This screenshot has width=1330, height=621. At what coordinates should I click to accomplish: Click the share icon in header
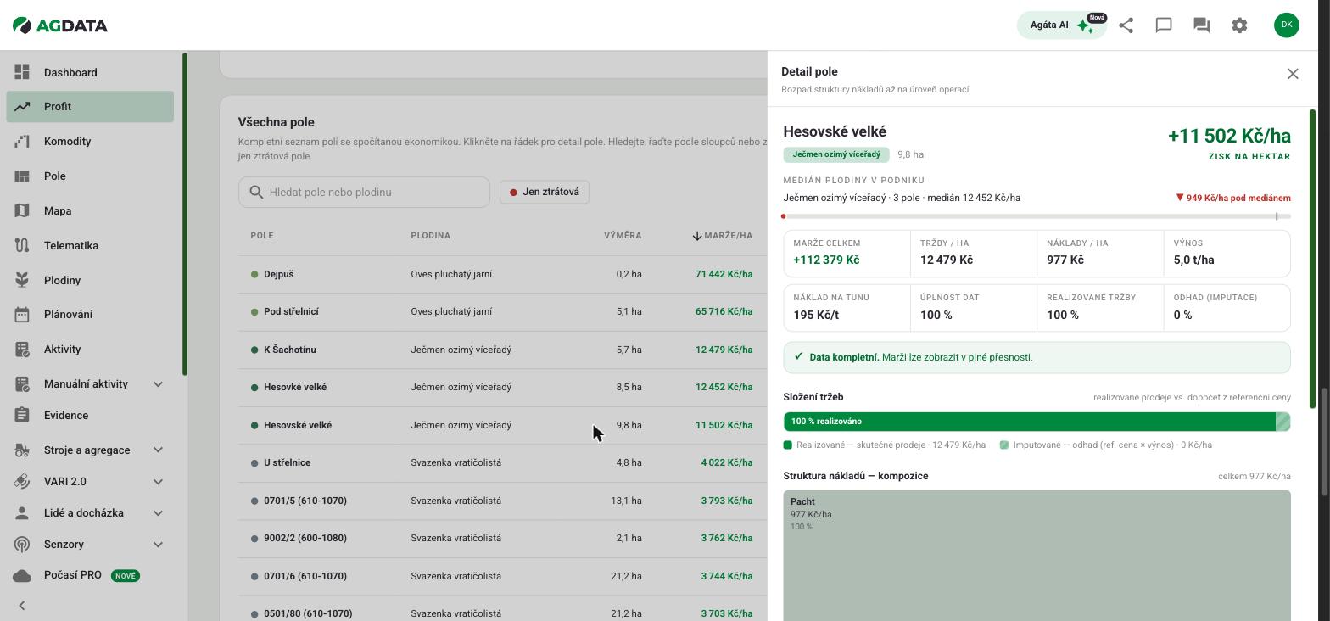click(1126, 25)
